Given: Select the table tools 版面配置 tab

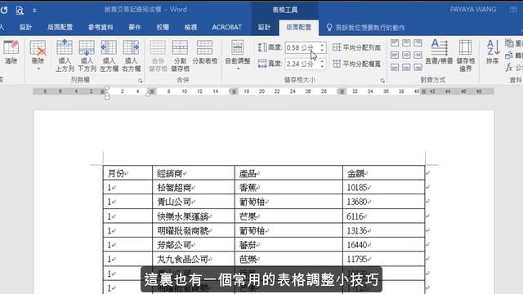Looking at the screenshot, I should [299, 27].
